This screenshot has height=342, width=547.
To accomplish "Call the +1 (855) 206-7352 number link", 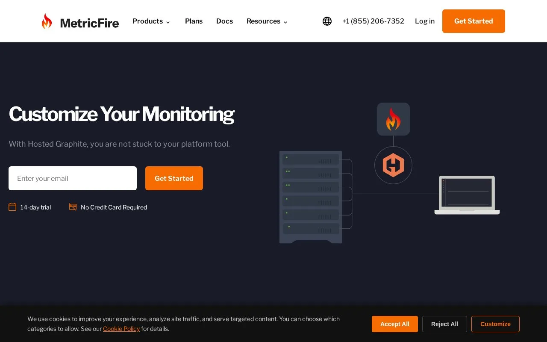I will point(373,21).
